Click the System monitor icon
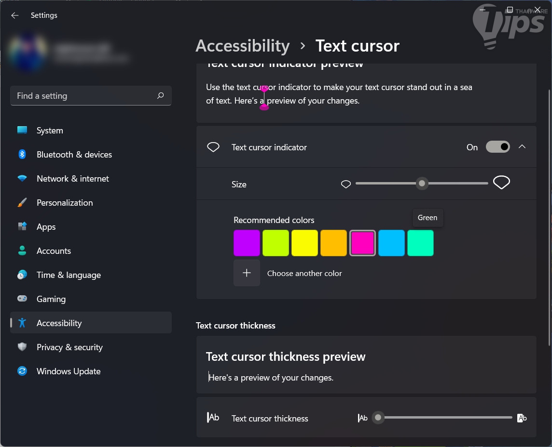Image resolution: width=552 pixels, height=447 pixels. (x=22, y=130)
